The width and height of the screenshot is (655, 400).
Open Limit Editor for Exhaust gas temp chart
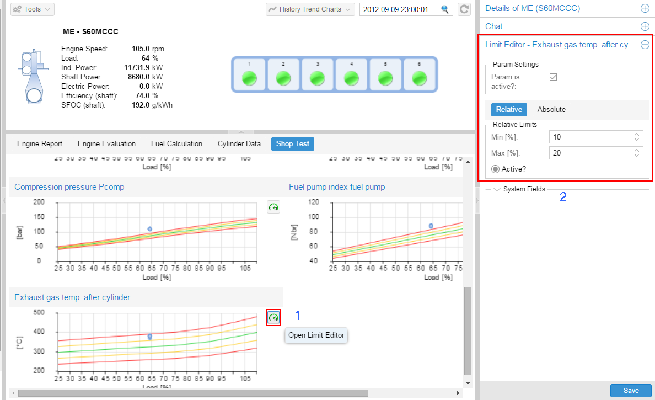(x=273, y=318)
